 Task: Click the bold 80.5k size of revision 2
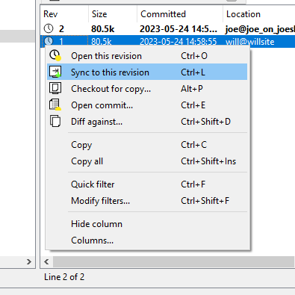click(x=102, y=29)
